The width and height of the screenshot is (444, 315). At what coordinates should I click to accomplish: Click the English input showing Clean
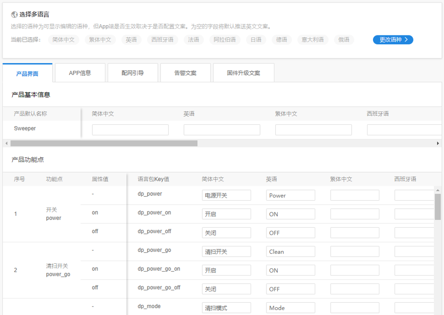point(290,251)
